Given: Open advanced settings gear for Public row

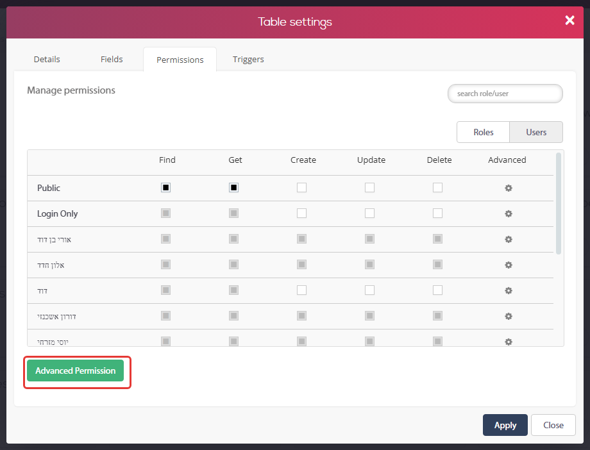Looking at the screenshot, I should 509,188.
